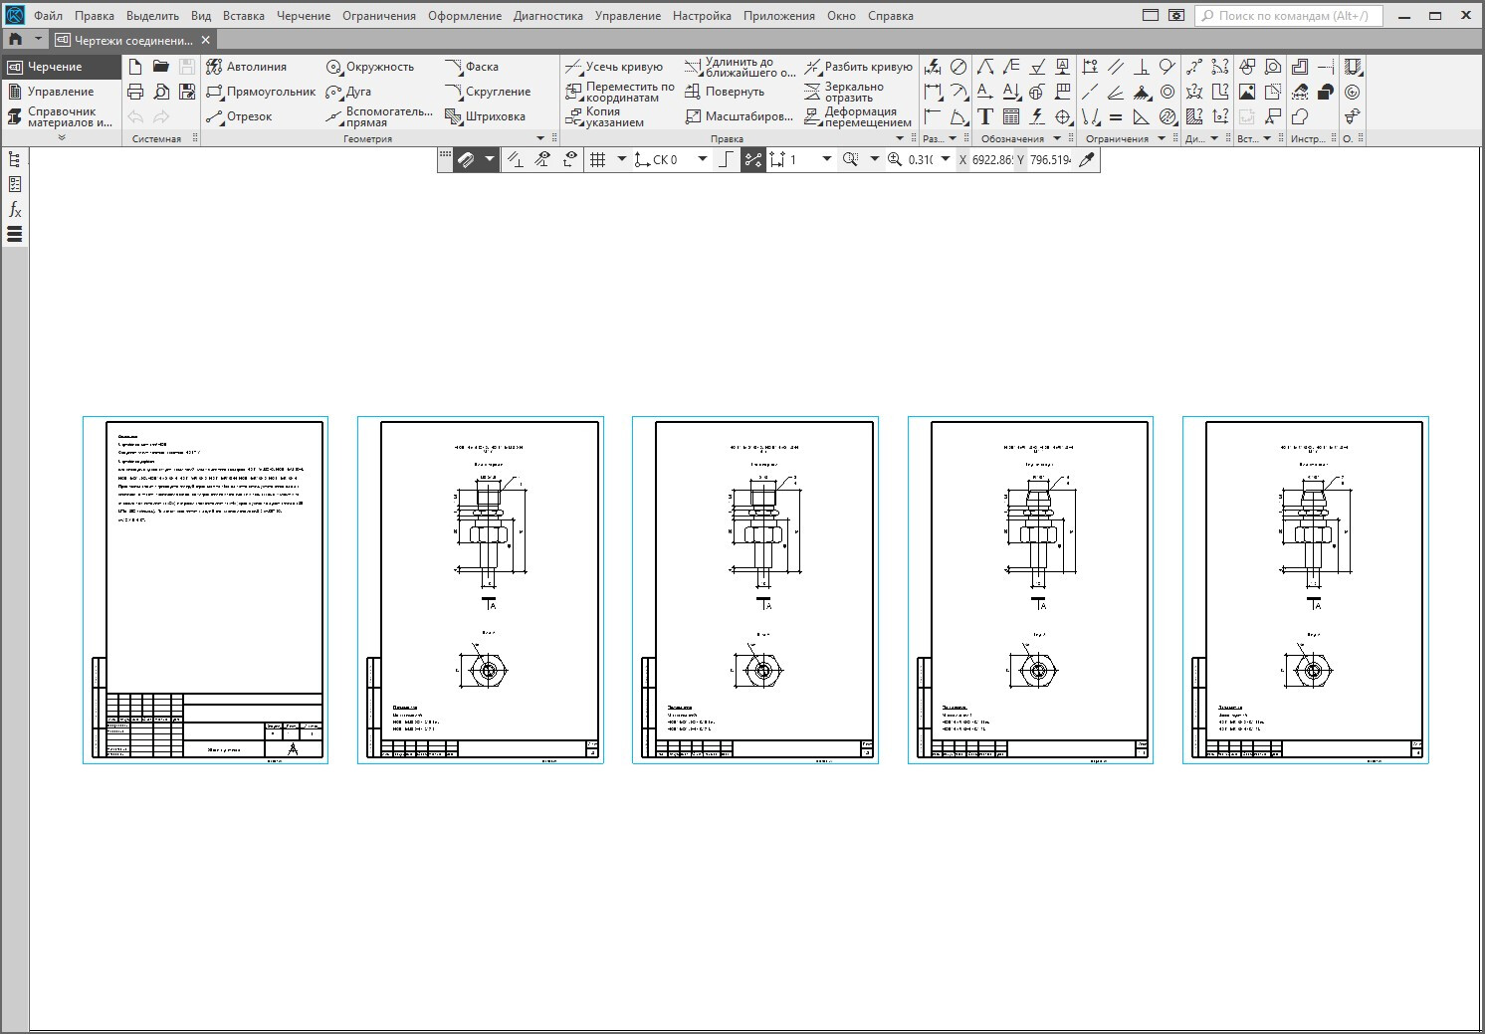Click the eyedropper icon beside Y coordinate
1485x1034 pixels.
[1087, 159]
